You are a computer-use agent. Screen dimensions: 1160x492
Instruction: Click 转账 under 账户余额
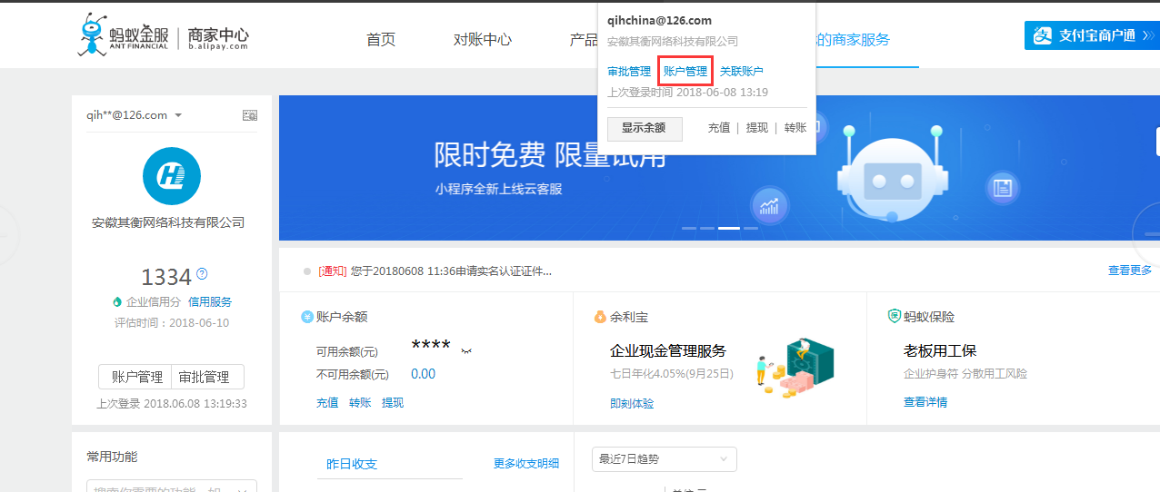click(x=360, y=403)
